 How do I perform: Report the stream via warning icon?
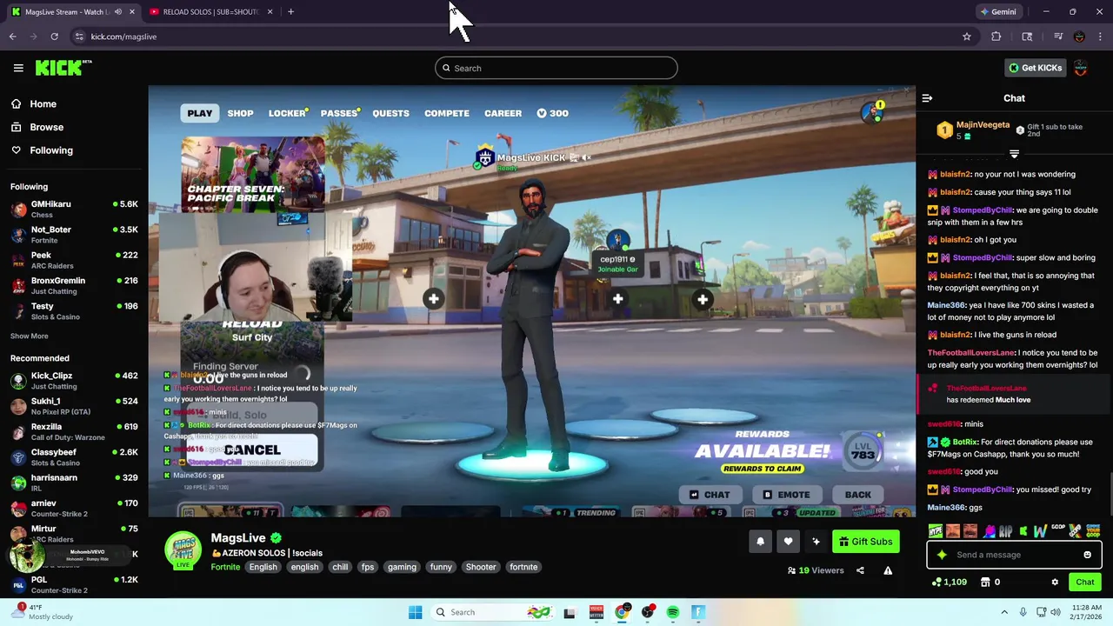888,570
